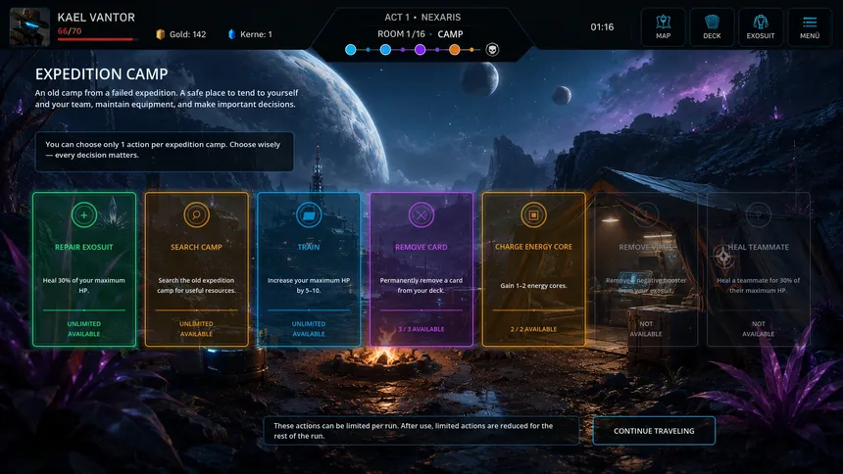Screen dimensions: 843x474
Task: Click the 'EXPEDITION CAMP' heading
Action: pyautogui.click(x=102, y=74)
